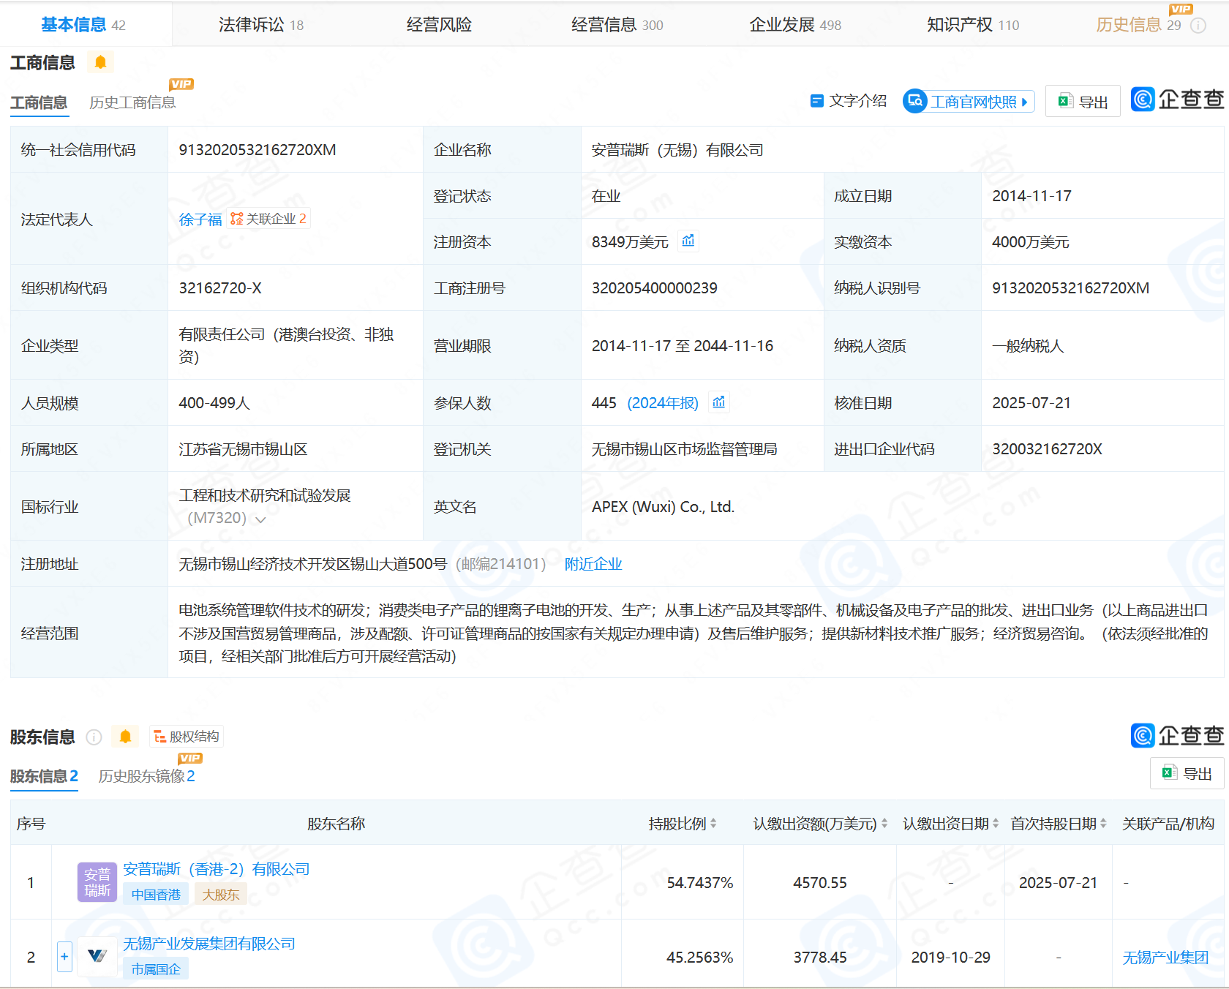Select the 历史工商信息 sub-tab

(132, 102)
